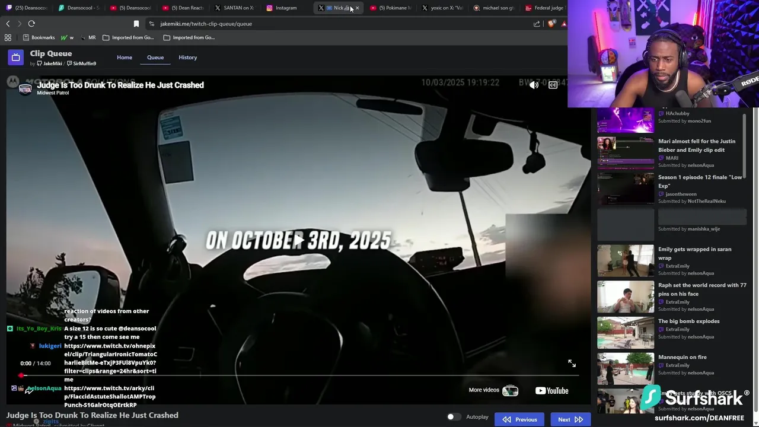Image resolution: width=759 pixels, height=427 pixels.
Task: Click the Twitch icon beside MARI
Action: click(x=661, y=158)
